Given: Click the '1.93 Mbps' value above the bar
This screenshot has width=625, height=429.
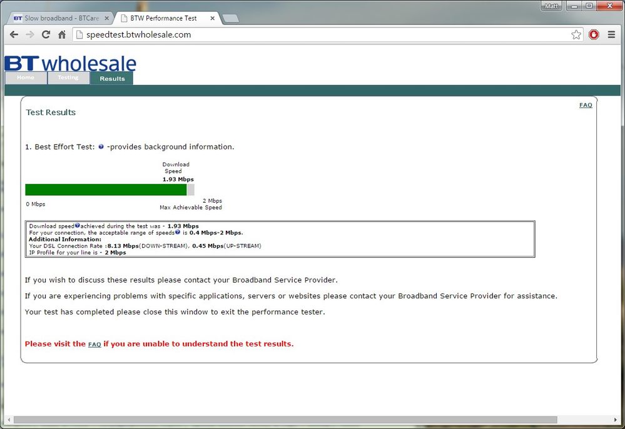Looking at the screenshot, I should (x=178, y=179).
